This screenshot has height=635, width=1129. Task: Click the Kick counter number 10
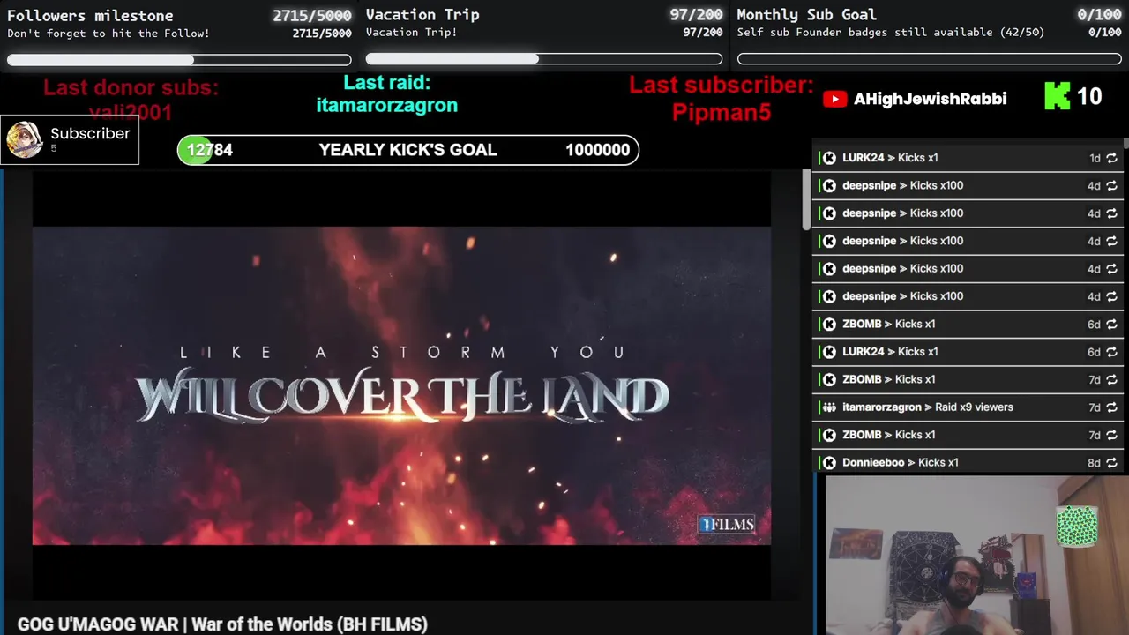pos(1089,96)
